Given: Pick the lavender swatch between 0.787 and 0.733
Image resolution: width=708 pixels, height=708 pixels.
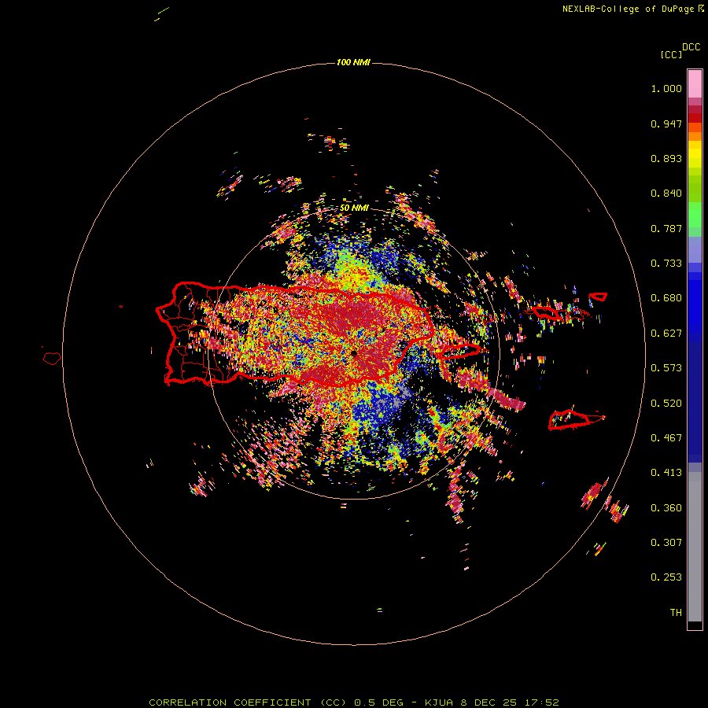Looking at the screenshot, I should pyautogui.click(x=695, y=250).
